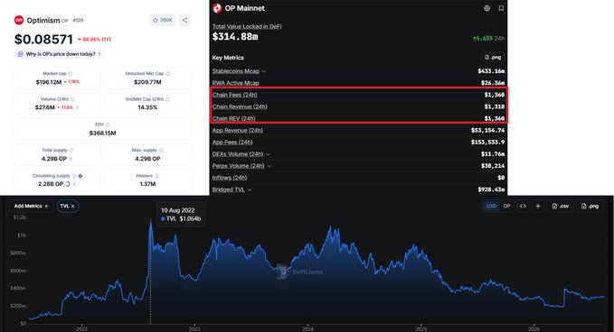The width and height of the screenshot is (614, 332).
Task: Click info icon next to Volume (24h)
Action: (x=72, y=99)
